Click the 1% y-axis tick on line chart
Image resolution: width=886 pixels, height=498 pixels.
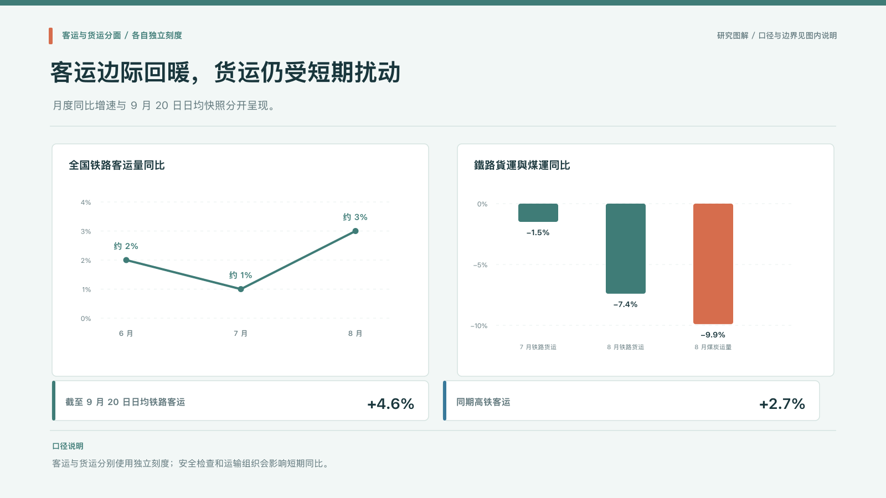[x=86, y=289]
